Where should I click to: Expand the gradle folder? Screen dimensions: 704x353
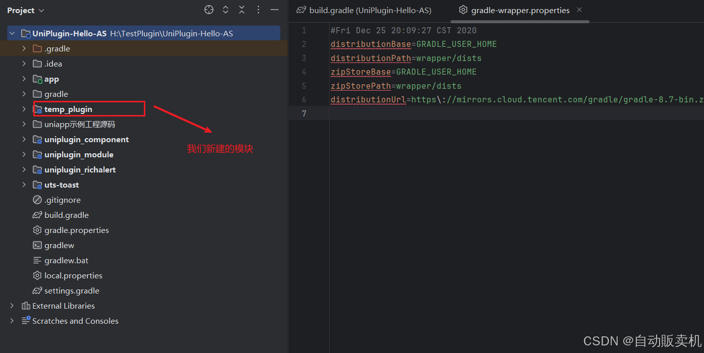(x=24, y=94)
